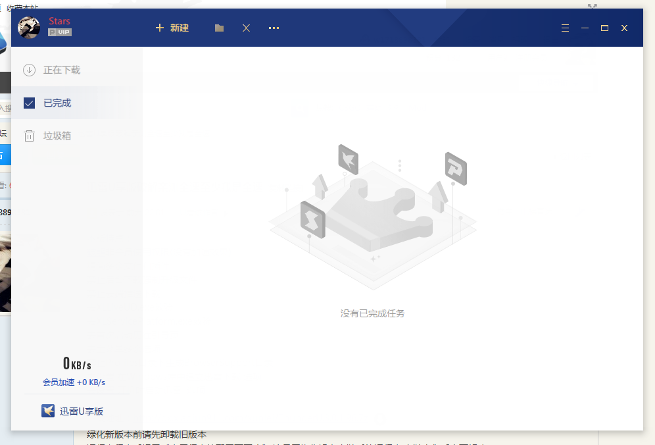
Task: Click the 新建 new task button
Action: 172,28
